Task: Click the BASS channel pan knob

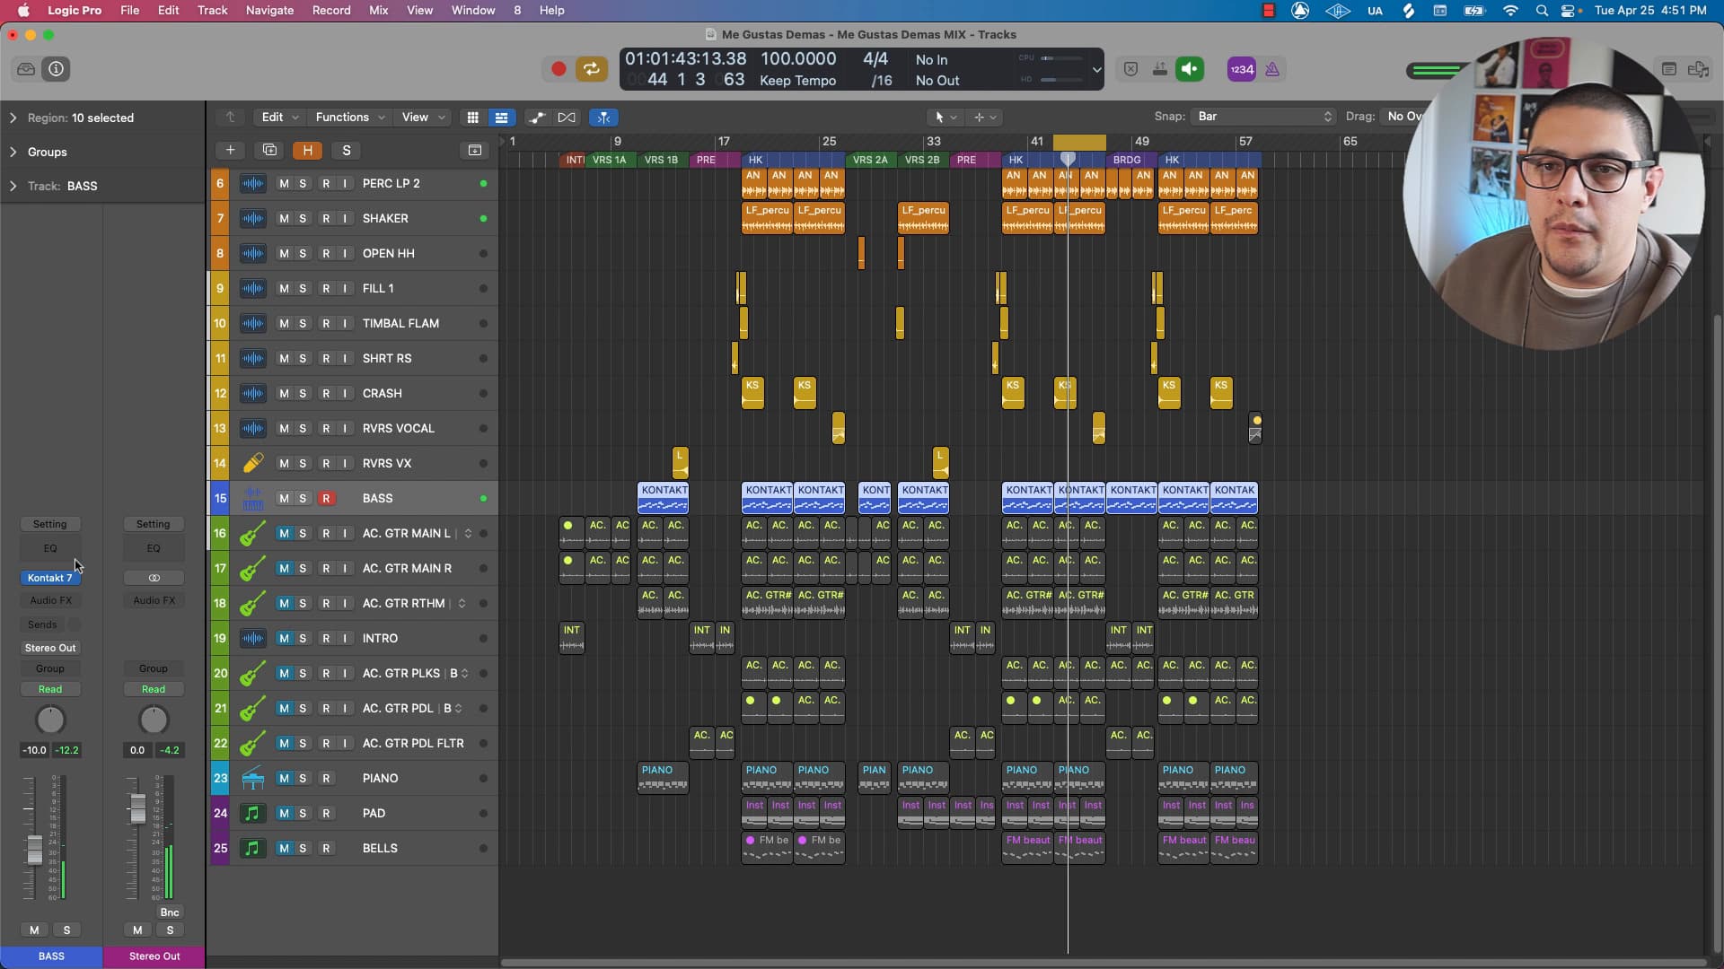Action: (50, 720)
